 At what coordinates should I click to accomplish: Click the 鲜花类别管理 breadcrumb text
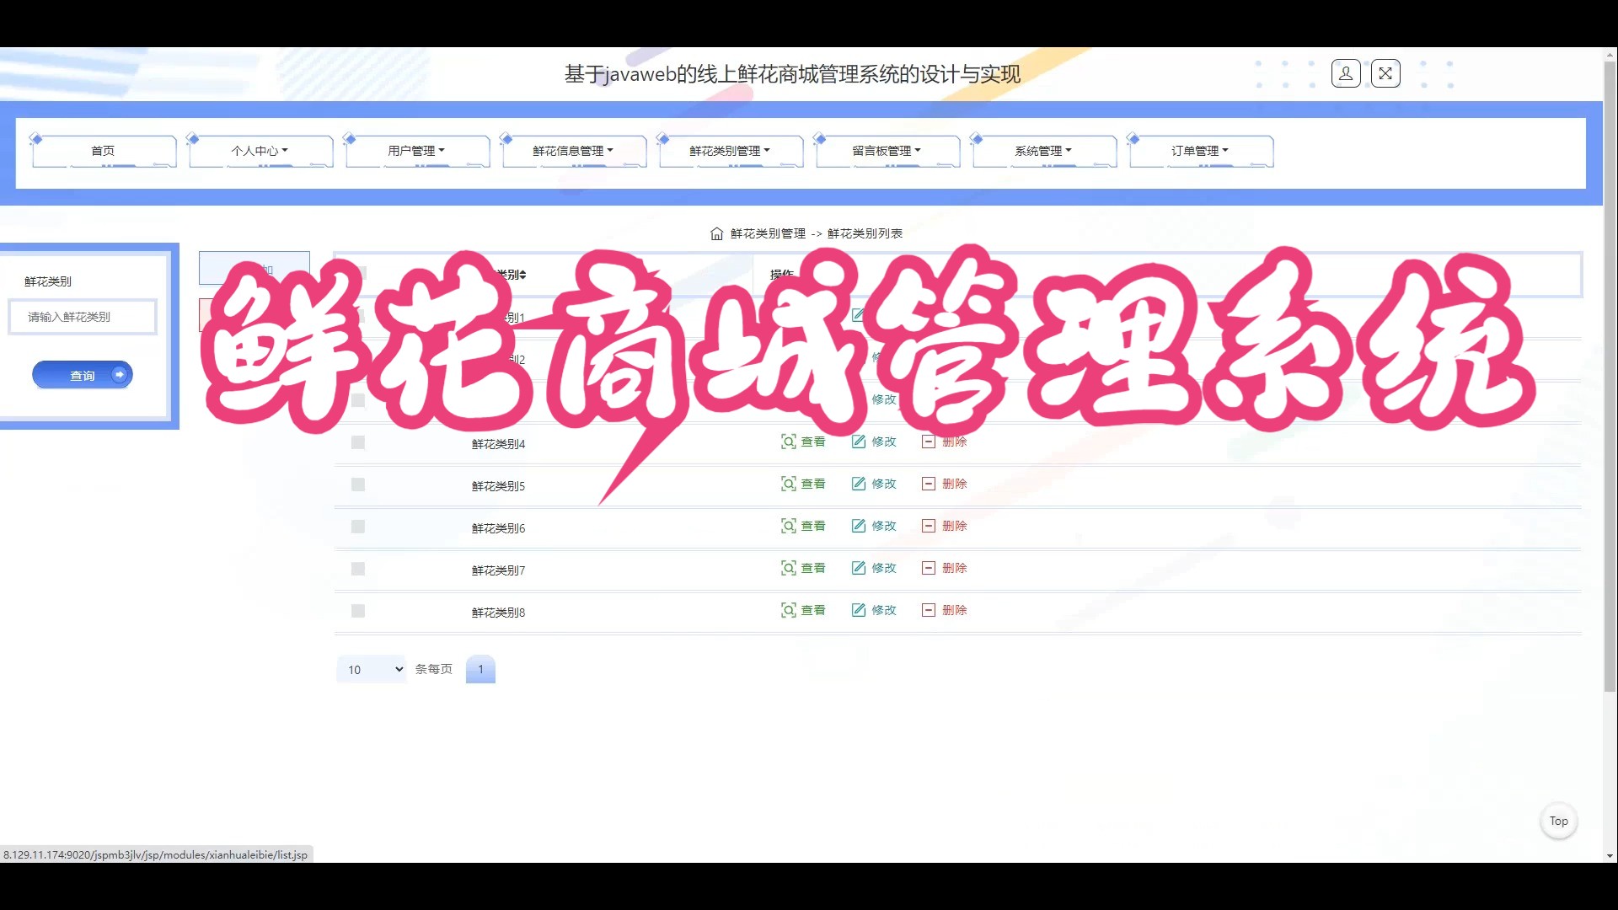coord(768,233)
